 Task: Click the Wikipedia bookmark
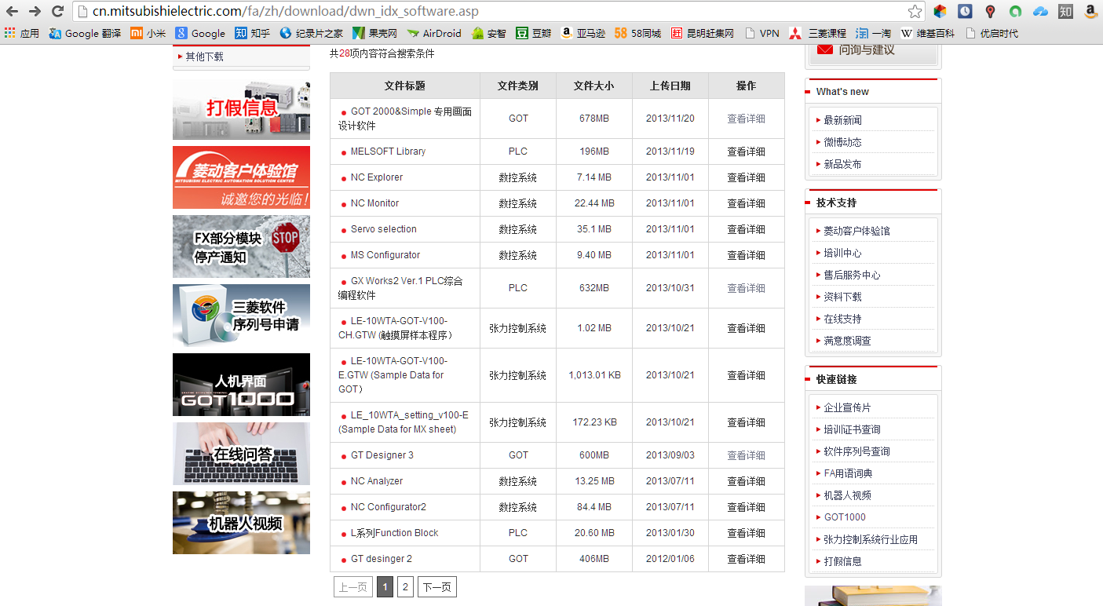click(x=927, y=33)
